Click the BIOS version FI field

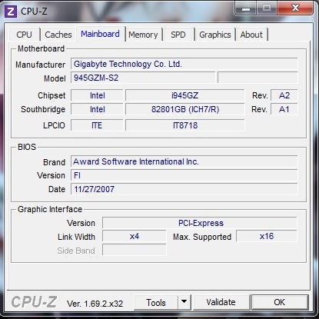[x=184, y=175]
